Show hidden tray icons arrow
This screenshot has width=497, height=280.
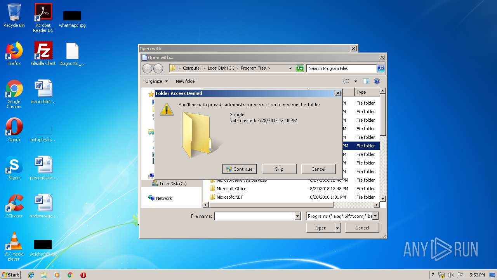433,275
